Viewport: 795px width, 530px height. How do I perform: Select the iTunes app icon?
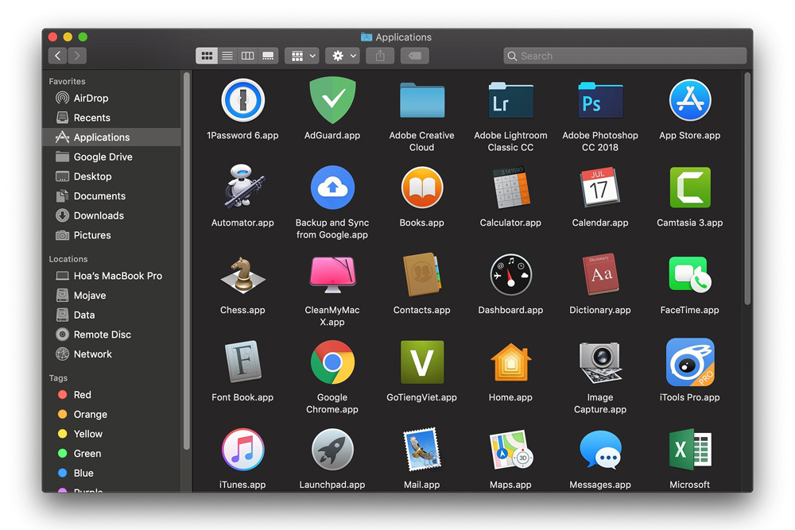pyautogui.click(x=242, y=450)
